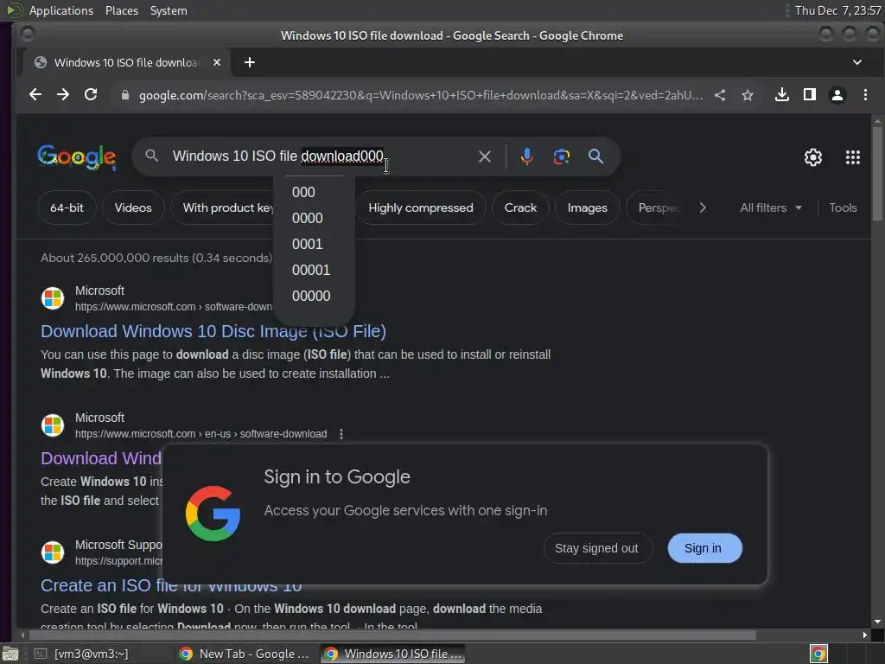Bookmark this tab with star icon
Image resolution: width=885 pixels, height=664 pixels.
[x=748, y=95]
